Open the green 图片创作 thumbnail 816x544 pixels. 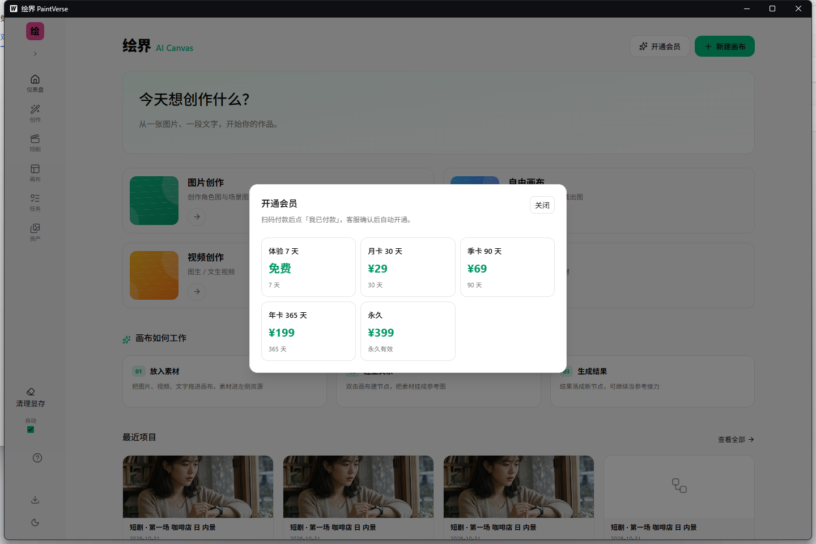coord(154,201)
